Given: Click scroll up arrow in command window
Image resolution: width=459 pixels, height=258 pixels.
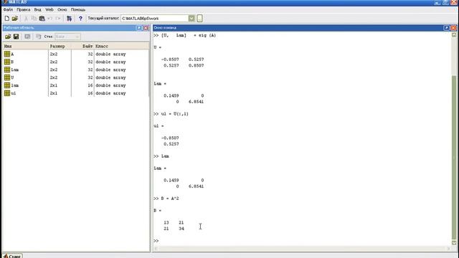Looking at the screenshot, I should pos(454,35).
